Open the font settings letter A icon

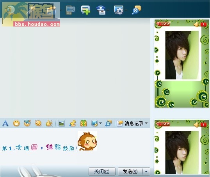click(5, 123)
